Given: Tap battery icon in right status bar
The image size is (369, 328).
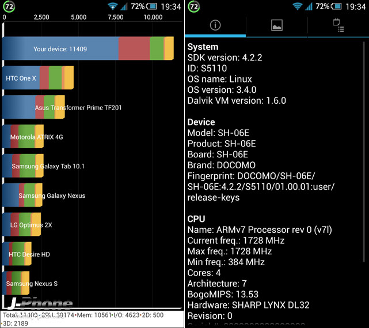Looking at the screenshot, I should click(x=336, y=6).
